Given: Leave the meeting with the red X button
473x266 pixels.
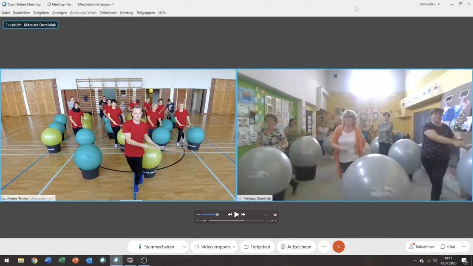Looking at the screenshot, I should (338, 246).
